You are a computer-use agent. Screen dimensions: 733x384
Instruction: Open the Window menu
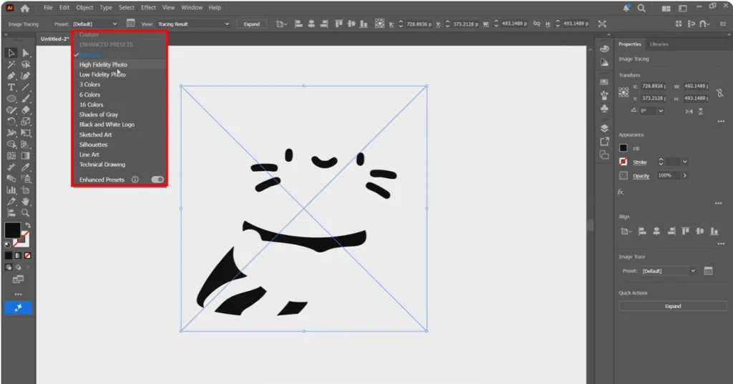coord(192,7)
